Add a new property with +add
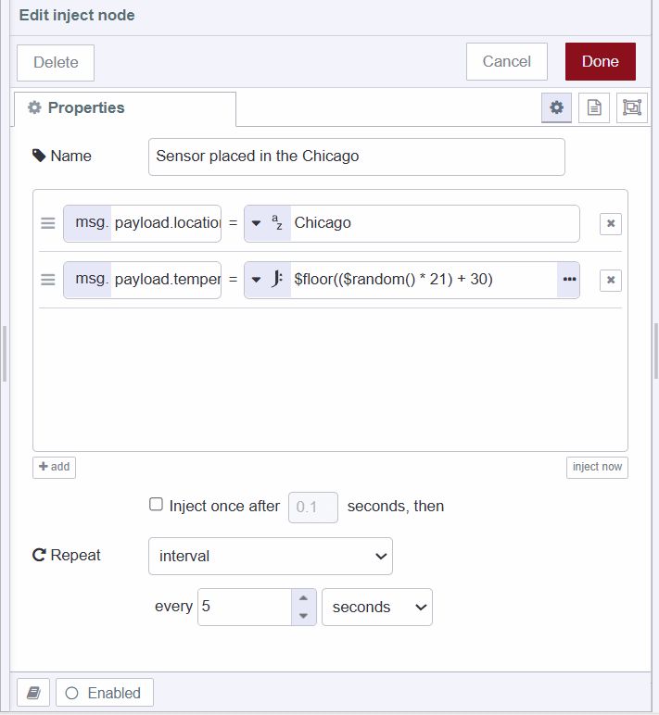The height and width of the screenshot is (715, 659). (x=55, y=467)
